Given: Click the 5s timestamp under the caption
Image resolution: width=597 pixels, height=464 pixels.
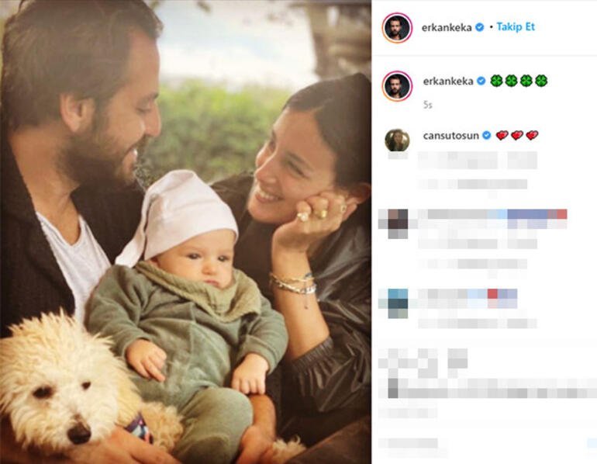Looking at the screenshot, I should (427, 105).
